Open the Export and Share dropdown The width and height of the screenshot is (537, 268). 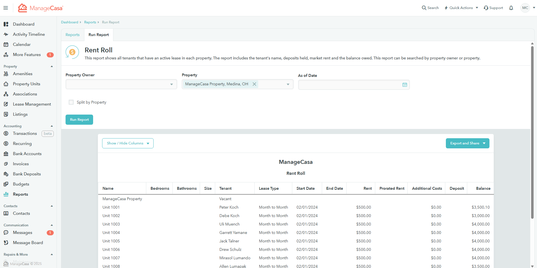tap(467, 143)
